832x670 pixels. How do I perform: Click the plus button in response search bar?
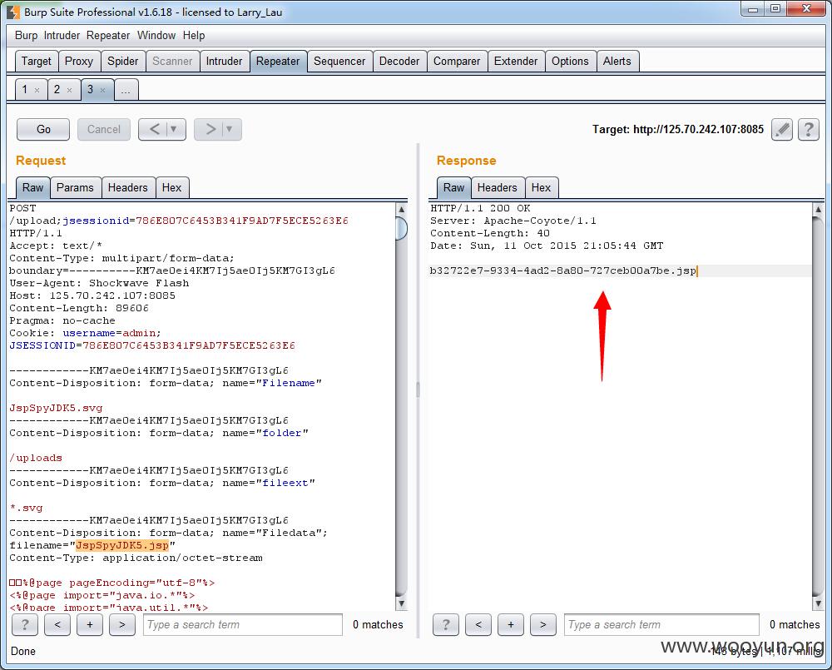(511, 624)
